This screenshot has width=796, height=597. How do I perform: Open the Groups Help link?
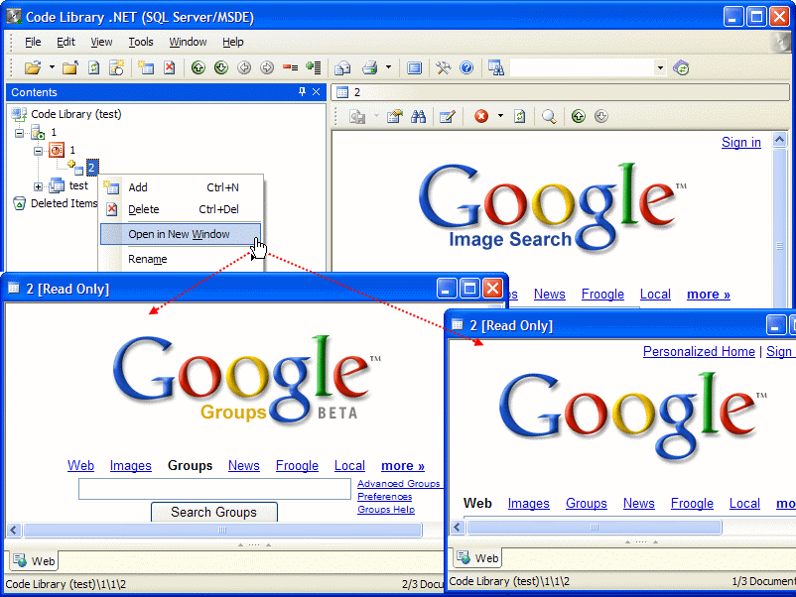(386, 510)
